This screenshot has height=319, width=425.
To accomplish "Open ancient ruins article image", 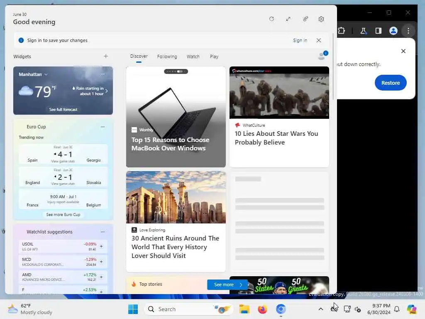I will tap(176, 197).
